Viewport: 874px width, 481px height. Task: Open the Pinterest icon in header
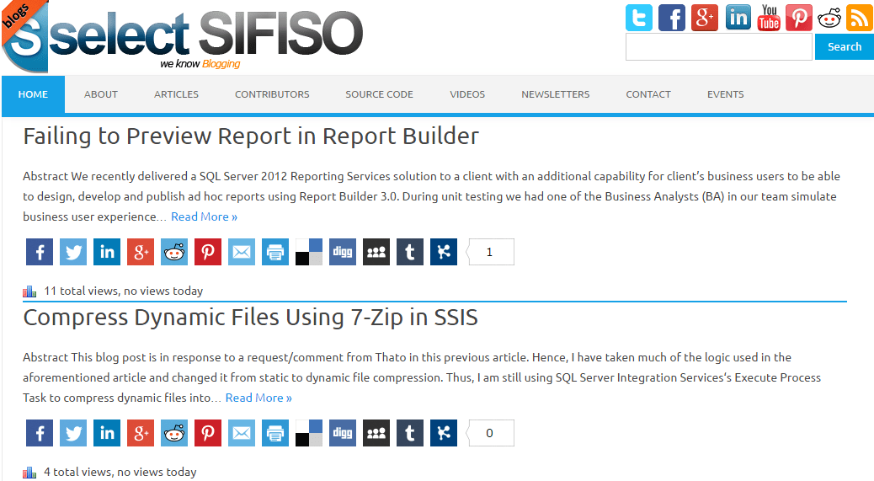coord(799,18)
